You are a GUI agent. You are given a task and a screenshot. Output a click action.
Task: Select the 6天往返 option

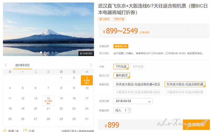click(x=138, y=67)
